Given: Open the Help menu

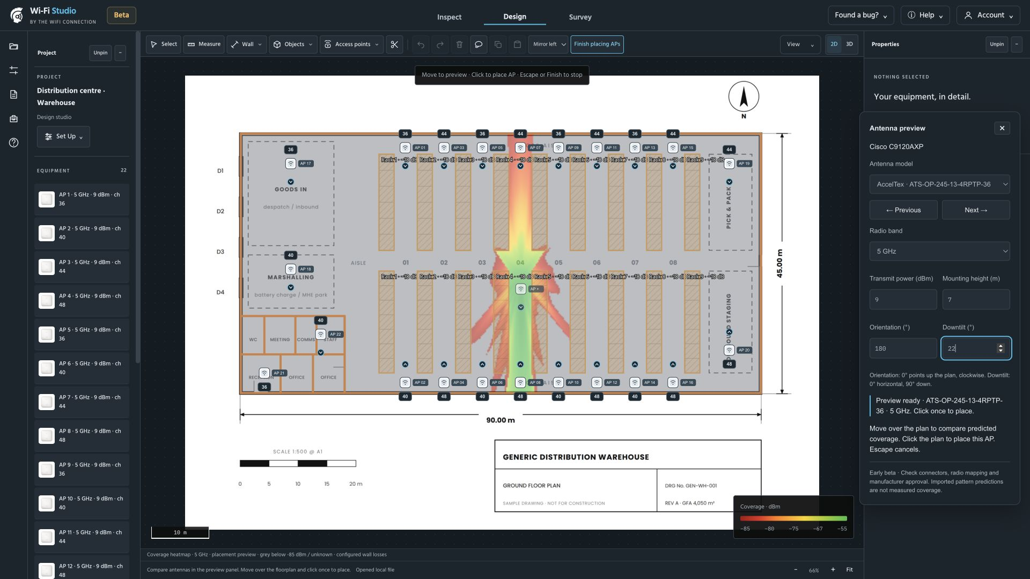Looking at the screenshot, I should (x=925, y=16).
